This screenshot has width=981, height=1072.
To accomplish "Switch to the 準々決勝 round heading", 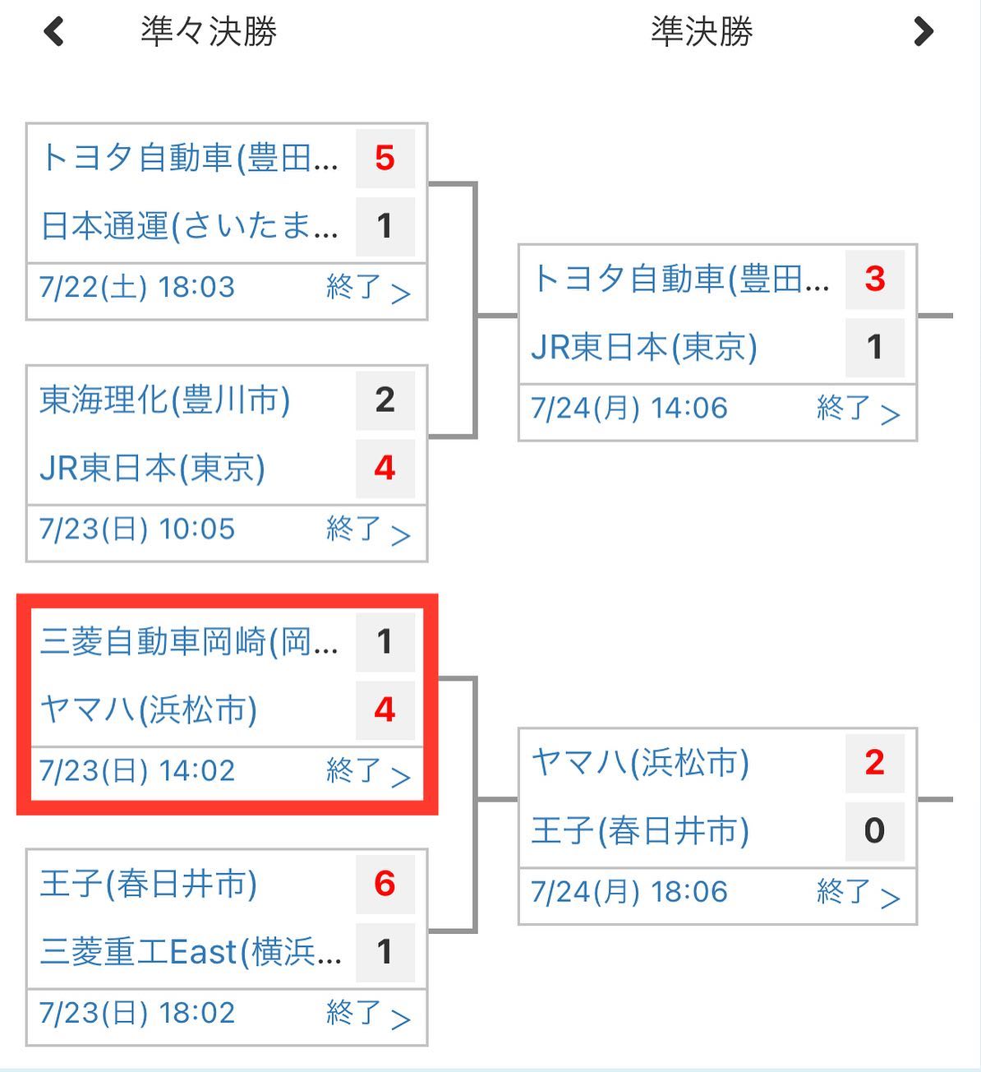I will pos(209,32).
